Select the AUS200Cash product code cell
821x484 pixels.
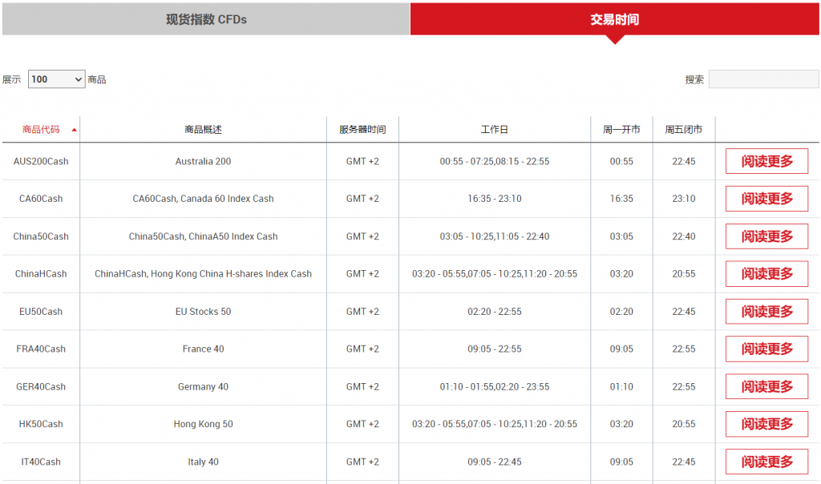[41, 161]
